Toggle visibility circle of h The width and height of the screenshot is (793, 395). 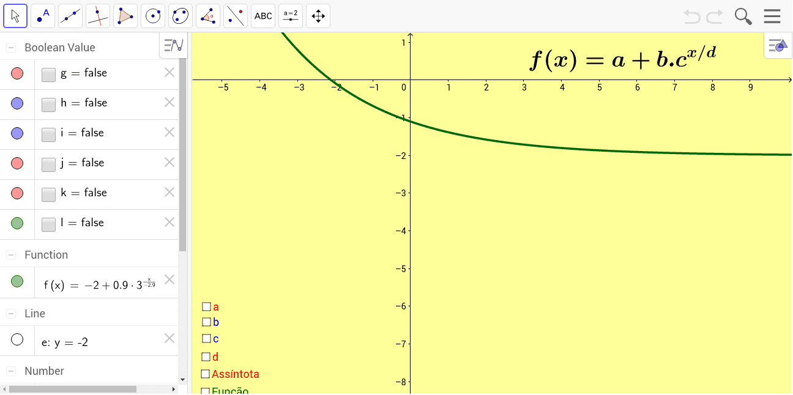[17, 103]
